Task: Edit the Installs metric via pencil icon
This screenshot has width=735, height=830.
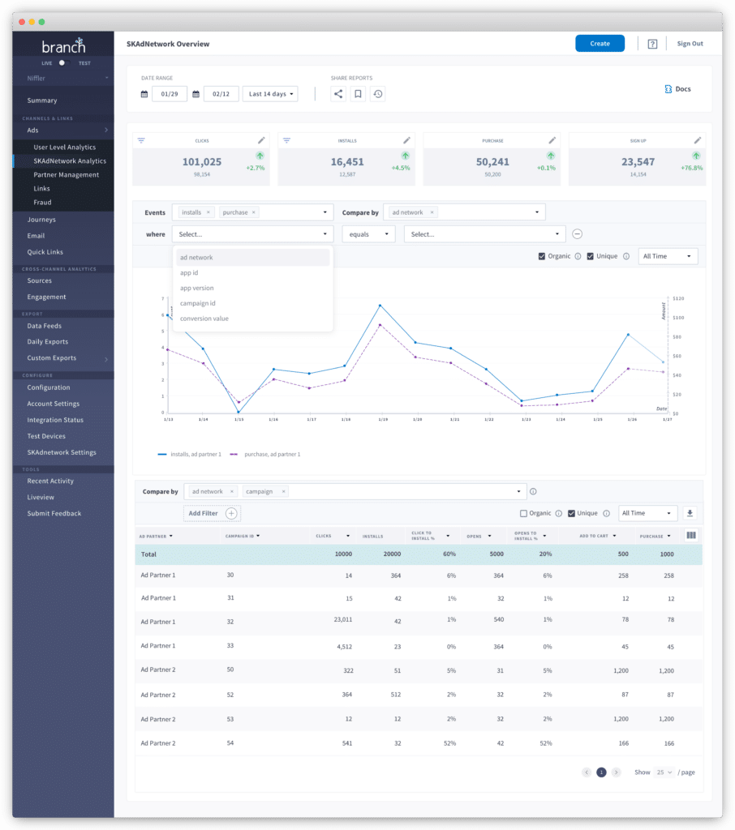Action: [x=406, y=139]
